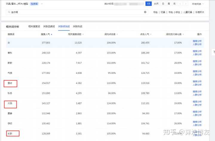Select the 30天 time range
Image resolution: width=215 pixels, height=141 pixels.
156,4
